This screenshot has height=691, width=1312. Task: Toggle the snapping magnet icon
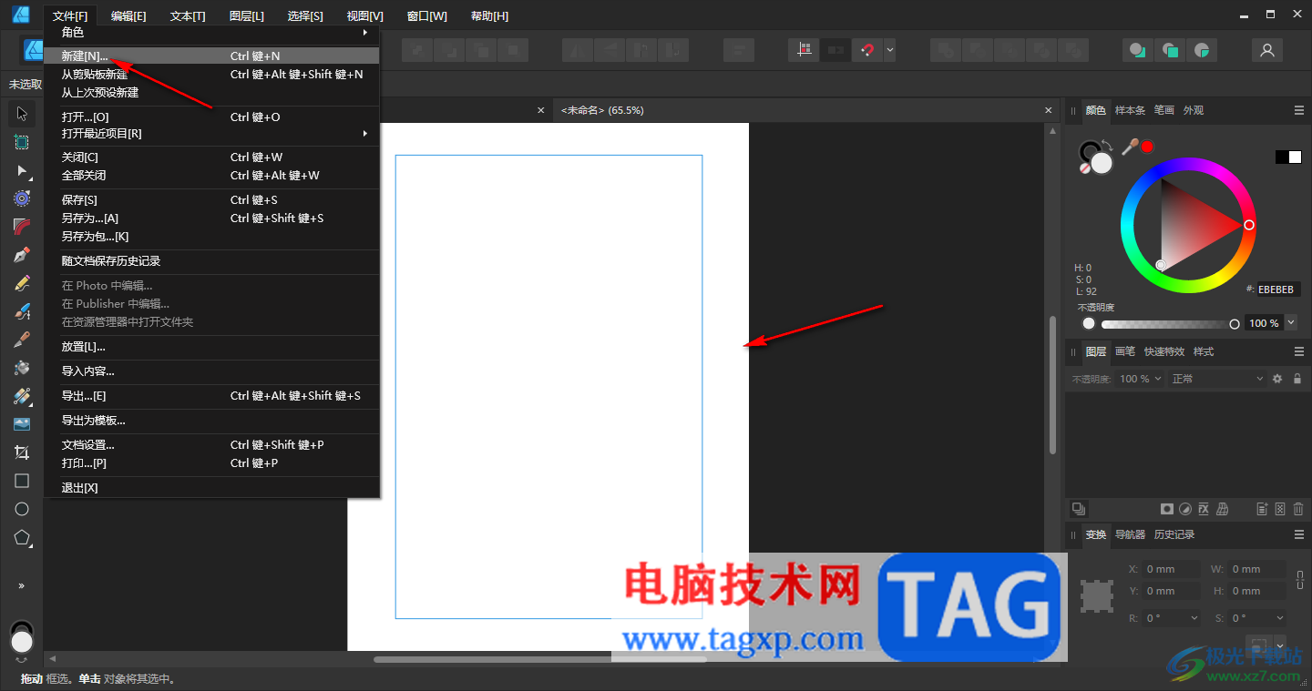(866, 50)
